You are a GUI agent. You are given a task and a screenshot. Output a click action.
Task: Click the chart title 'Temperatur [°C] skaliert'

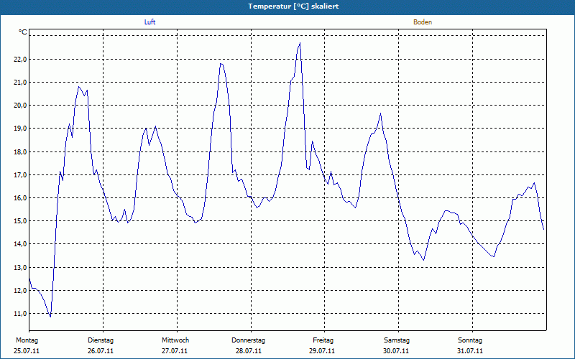(293, 6)
